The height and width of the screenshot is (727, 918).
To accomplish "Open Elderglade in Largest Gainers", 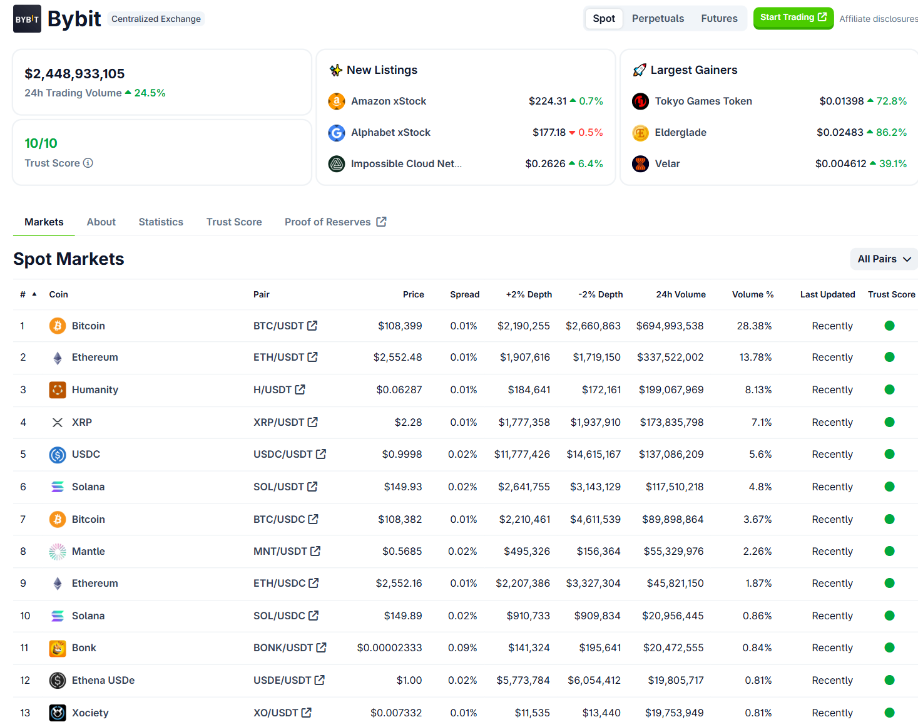I will click(680, 132).
